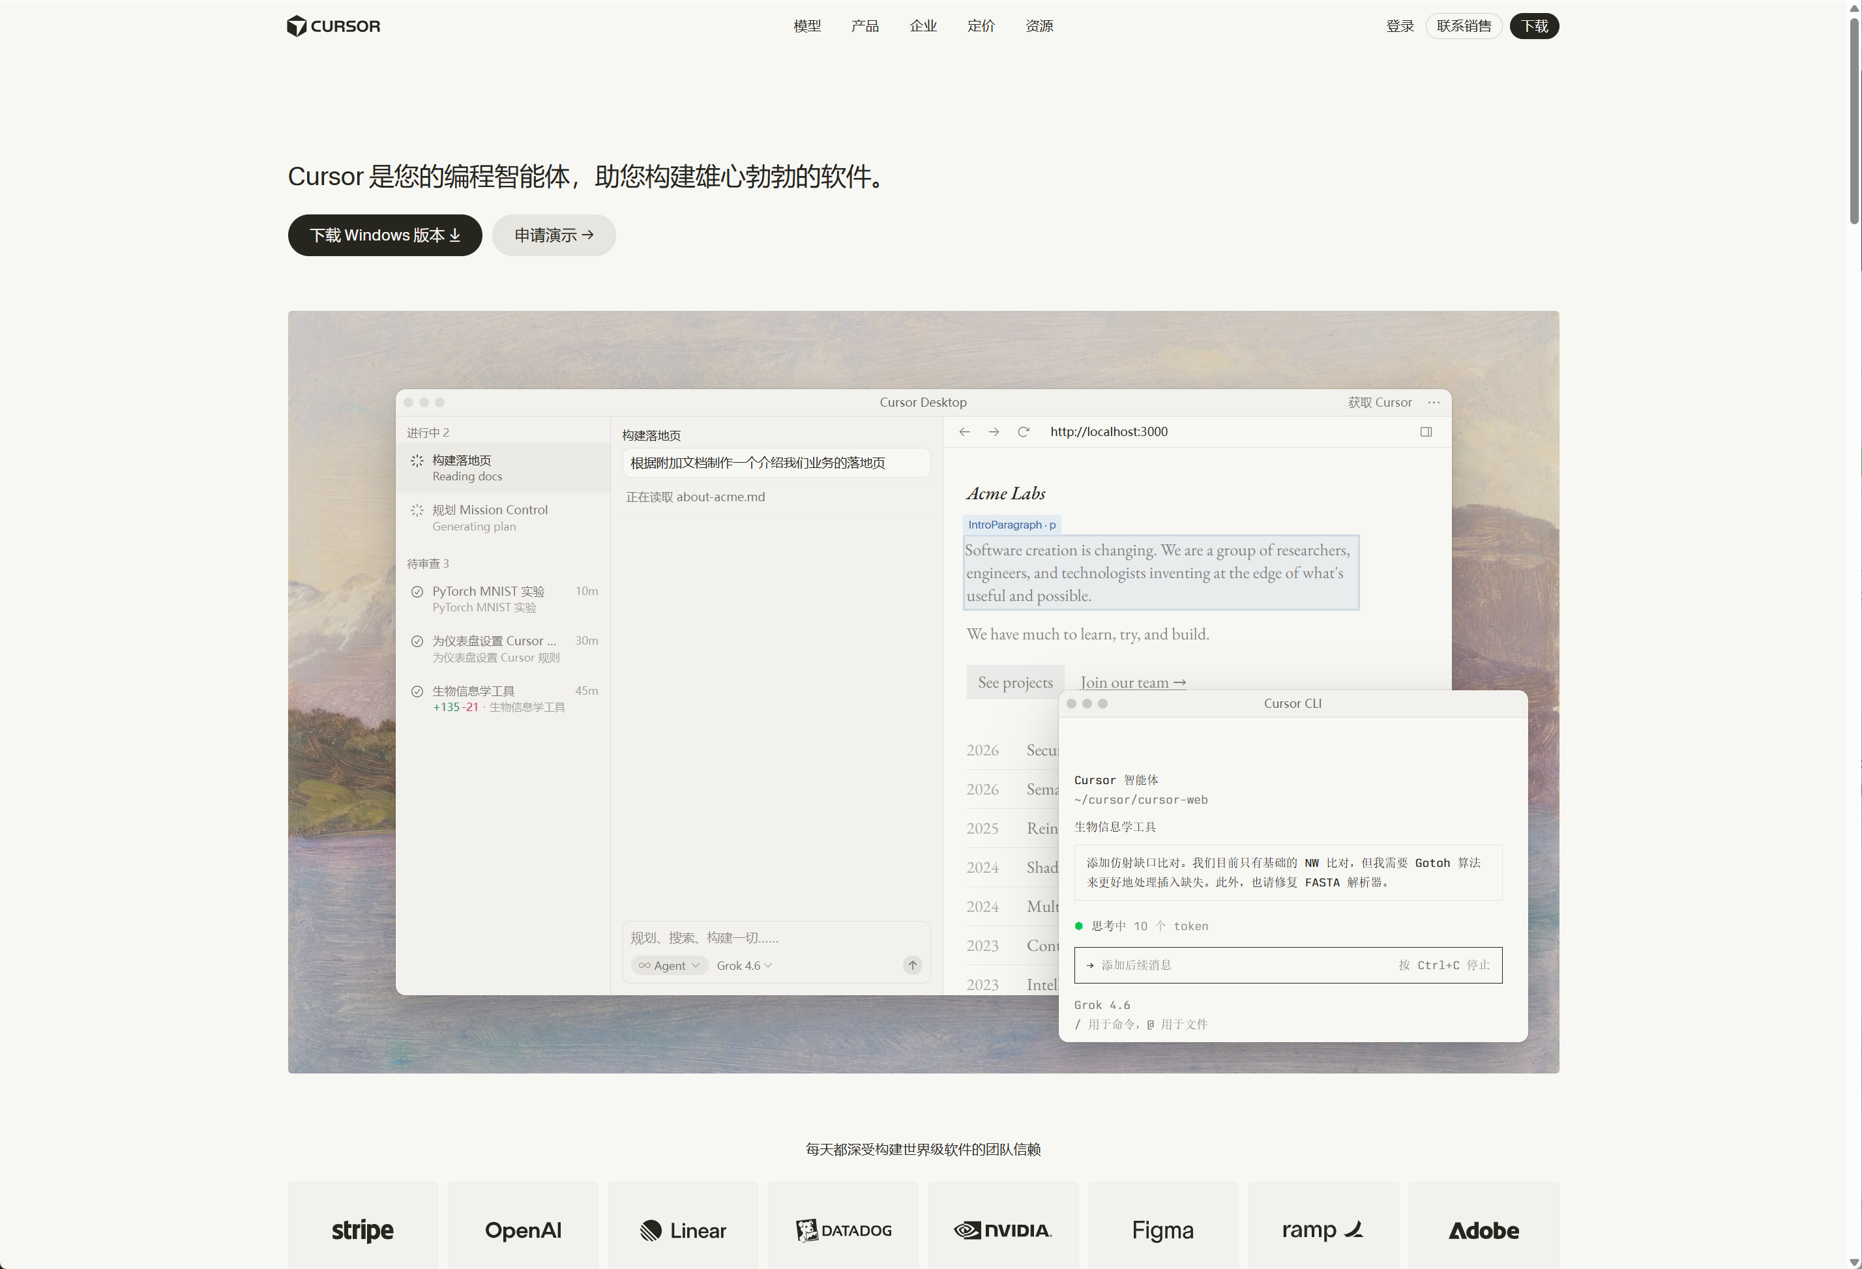Click the forward arrow in the browser preview
This screenshot has height=1269, width=1862.
pyautogui.click(x=994, y=432)
